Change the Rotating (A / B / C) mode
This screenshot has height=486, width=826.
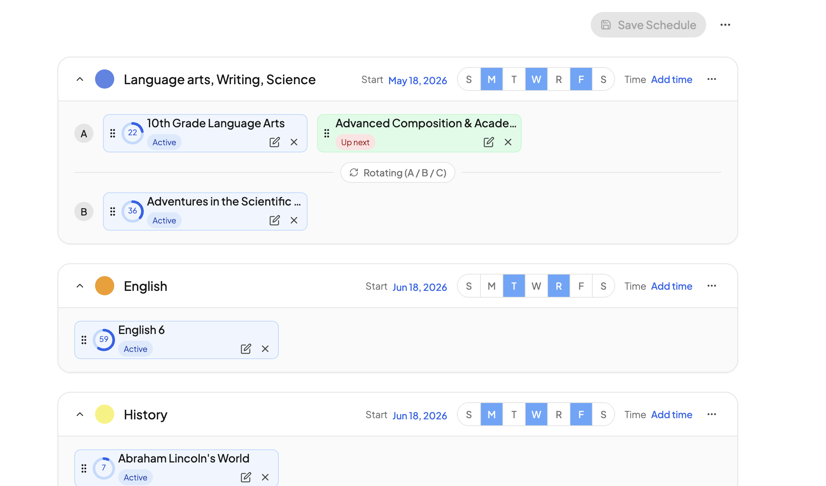(x=398, y=172)
